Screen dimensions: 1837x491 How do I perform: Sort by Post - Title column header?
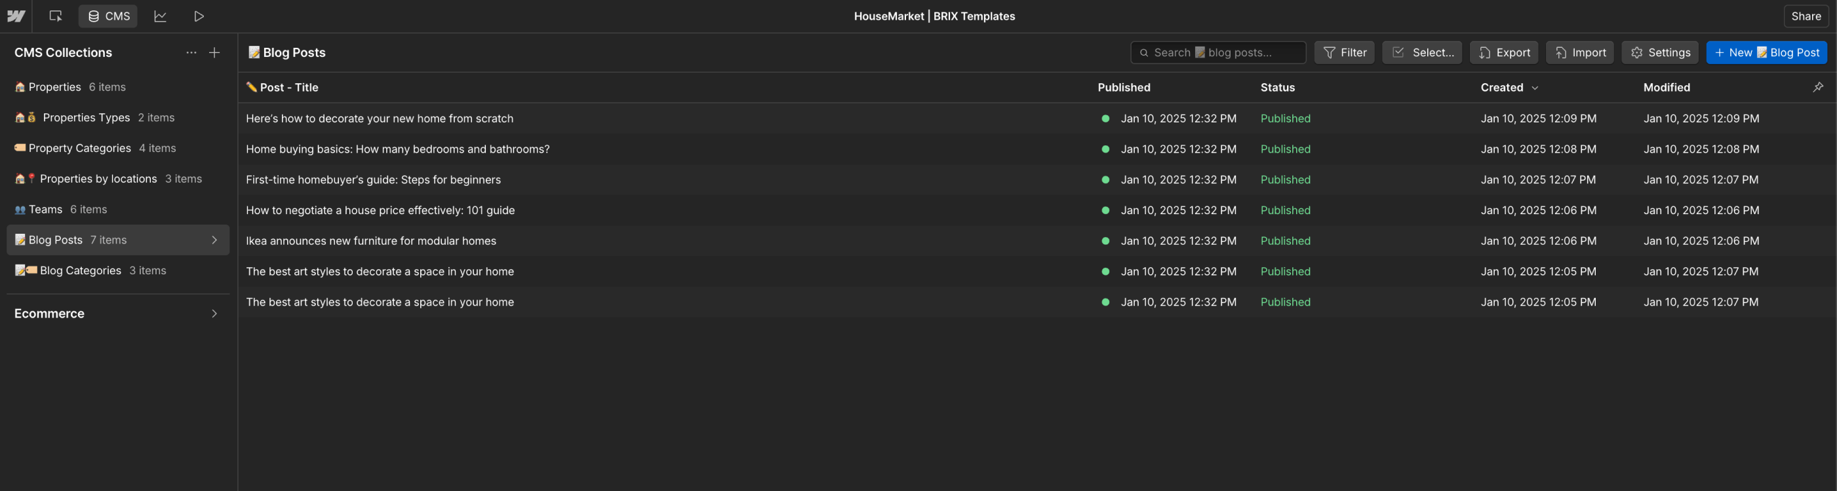click(283, 88)
